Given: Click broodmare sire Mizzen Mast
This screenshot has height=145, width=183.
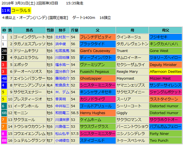Looking at the screenshot, I should [x=165, y=78].
